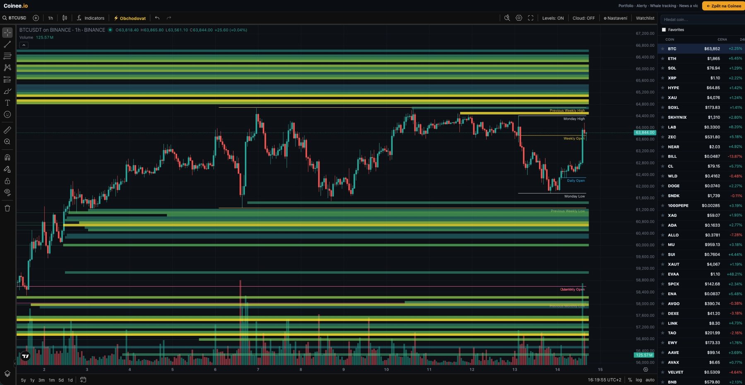
Task: Star the XRP row
Action: (x=663, y=78)
